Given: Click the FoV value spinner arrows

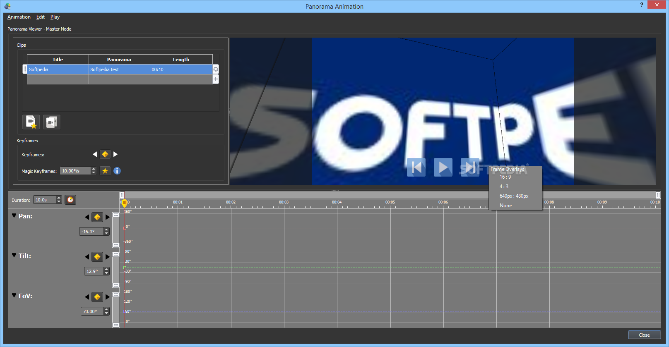Looking at the screenshot, I should (x=106, y=311).
